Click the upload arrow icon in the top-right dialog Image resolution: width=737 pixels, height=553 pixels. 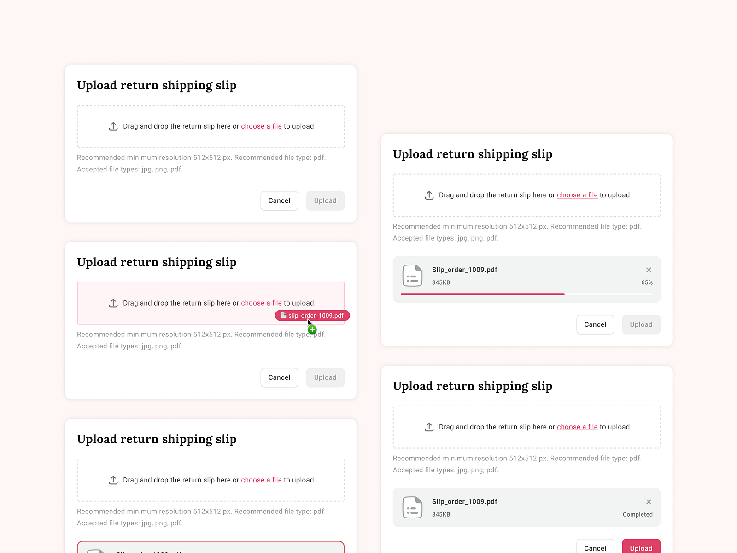click(429, 195)
